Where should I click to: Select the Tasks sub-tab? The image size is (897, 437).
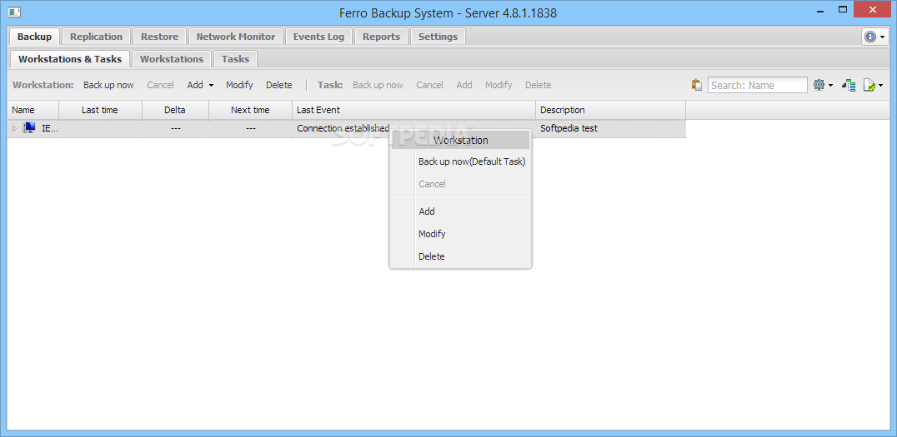236,59
